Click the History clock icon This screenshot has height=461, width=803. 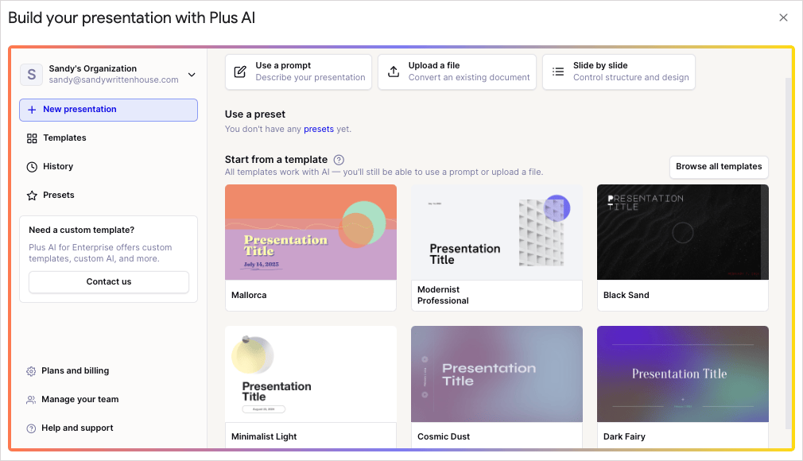[x=32, y=167]
